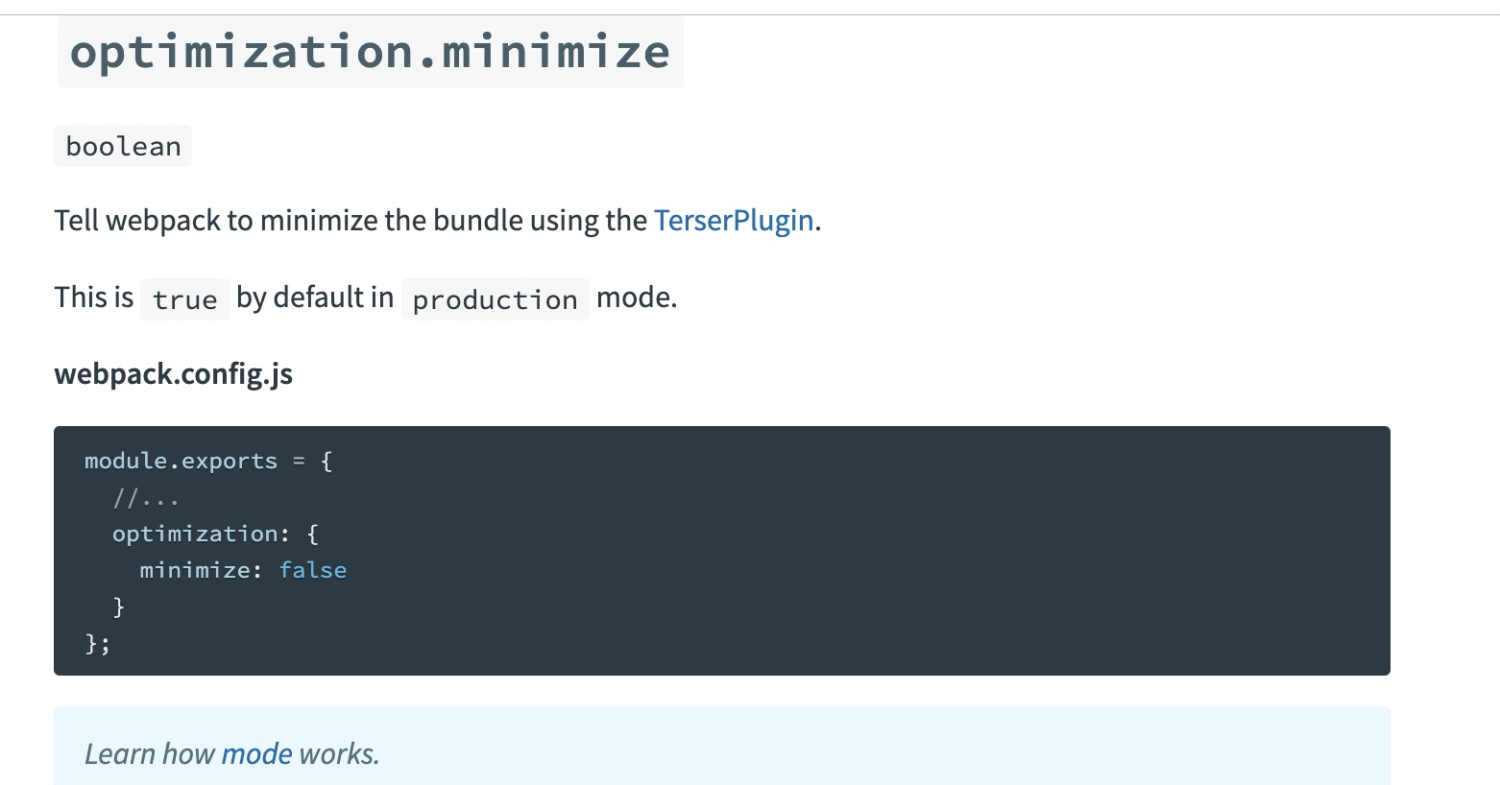
Task: Open the TerserPlugin link
Action: click(734, 221)
